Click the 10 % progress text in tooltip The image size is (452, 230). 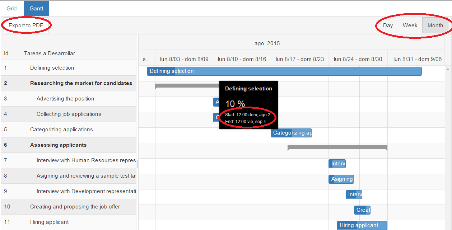tap(235, 104)
